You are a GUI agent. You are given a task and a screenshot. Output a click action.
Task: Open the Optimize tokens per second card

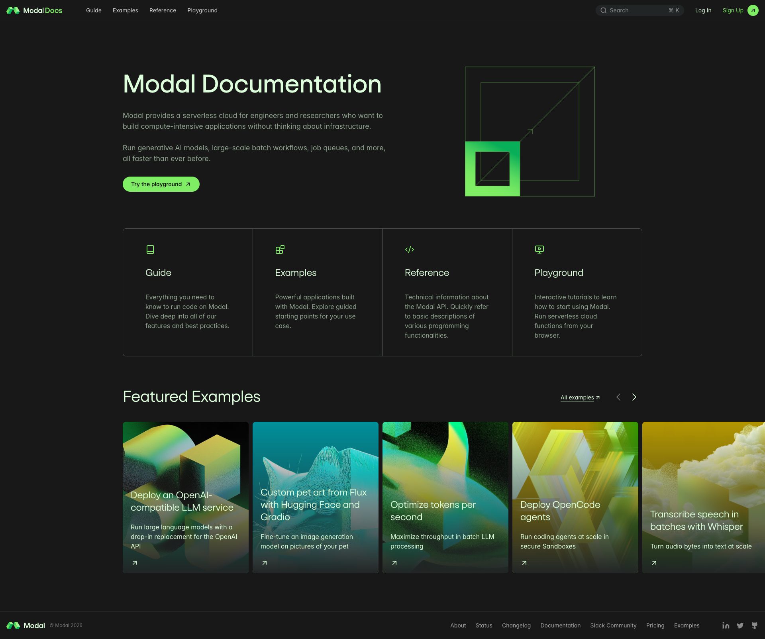[x=445, y=497]
